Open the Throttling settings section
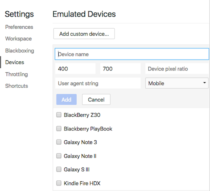This screenshot has height=191, width=210. pyautogui.click(x=17, y=74)
